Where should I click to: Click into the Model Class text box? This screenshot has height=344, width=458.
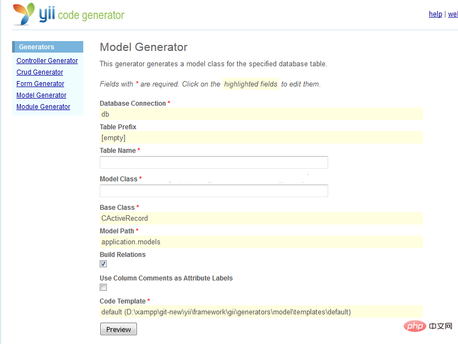tap(214, 191)
